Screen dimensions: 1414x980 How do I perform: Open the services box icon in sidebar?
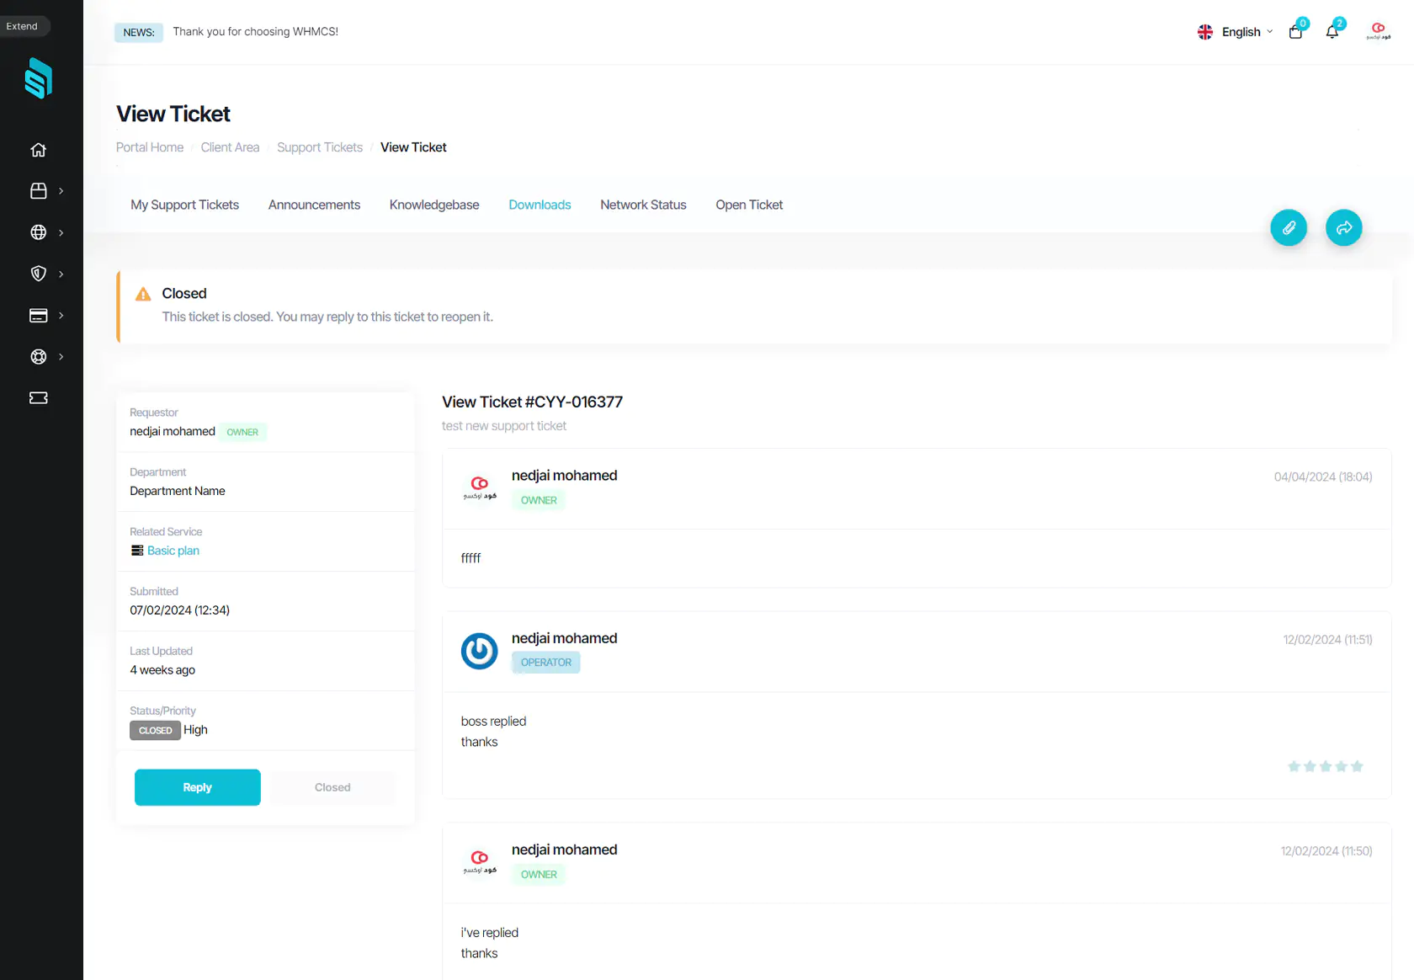[x=39, y=191]
